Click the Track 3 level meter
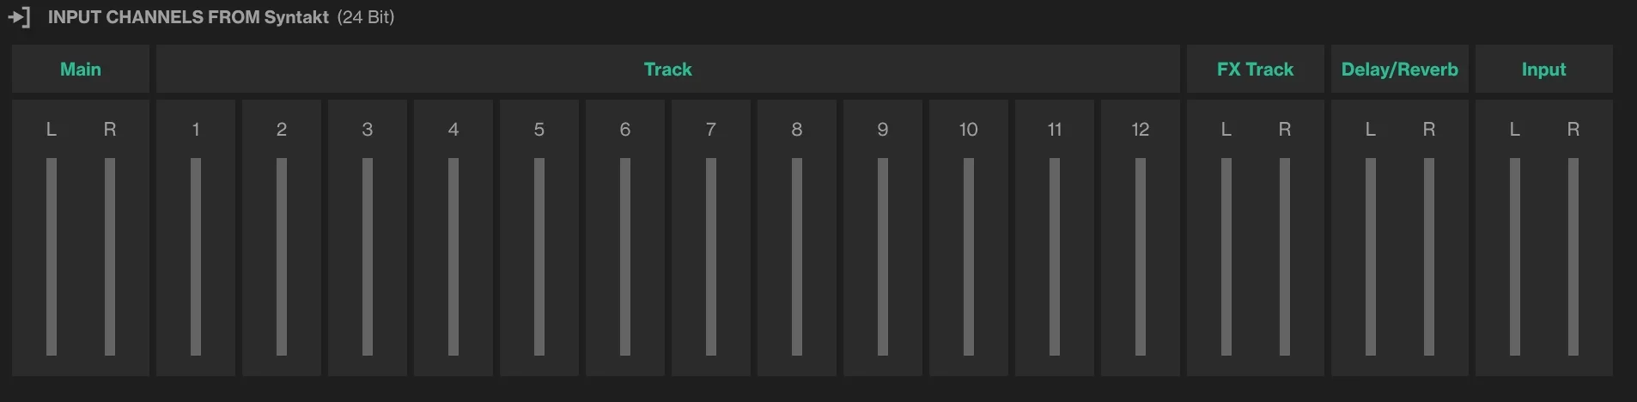The image size is (1637, 402). 368,256
